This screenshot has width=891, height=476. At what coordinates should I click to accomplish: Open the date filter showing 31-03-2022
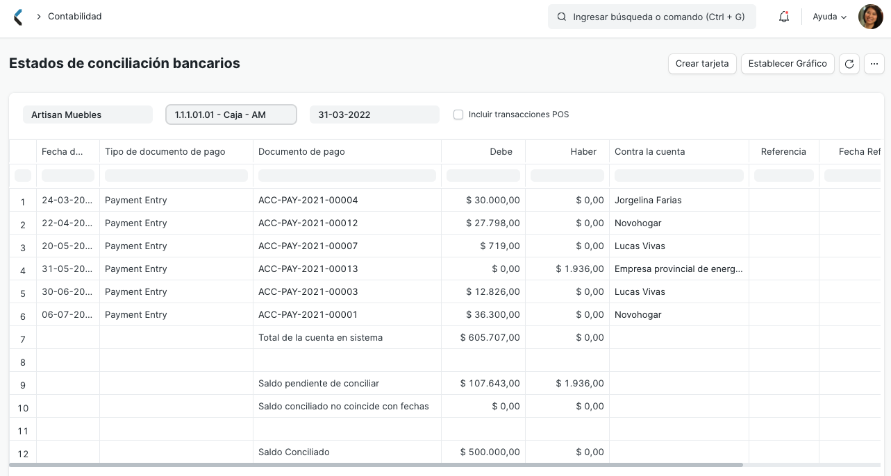374,114
